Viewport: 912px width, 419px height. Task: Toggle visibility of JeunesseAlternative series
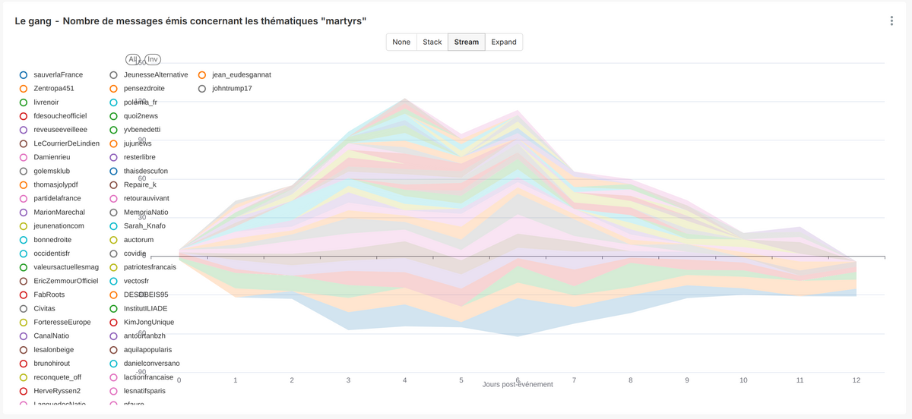113,75
